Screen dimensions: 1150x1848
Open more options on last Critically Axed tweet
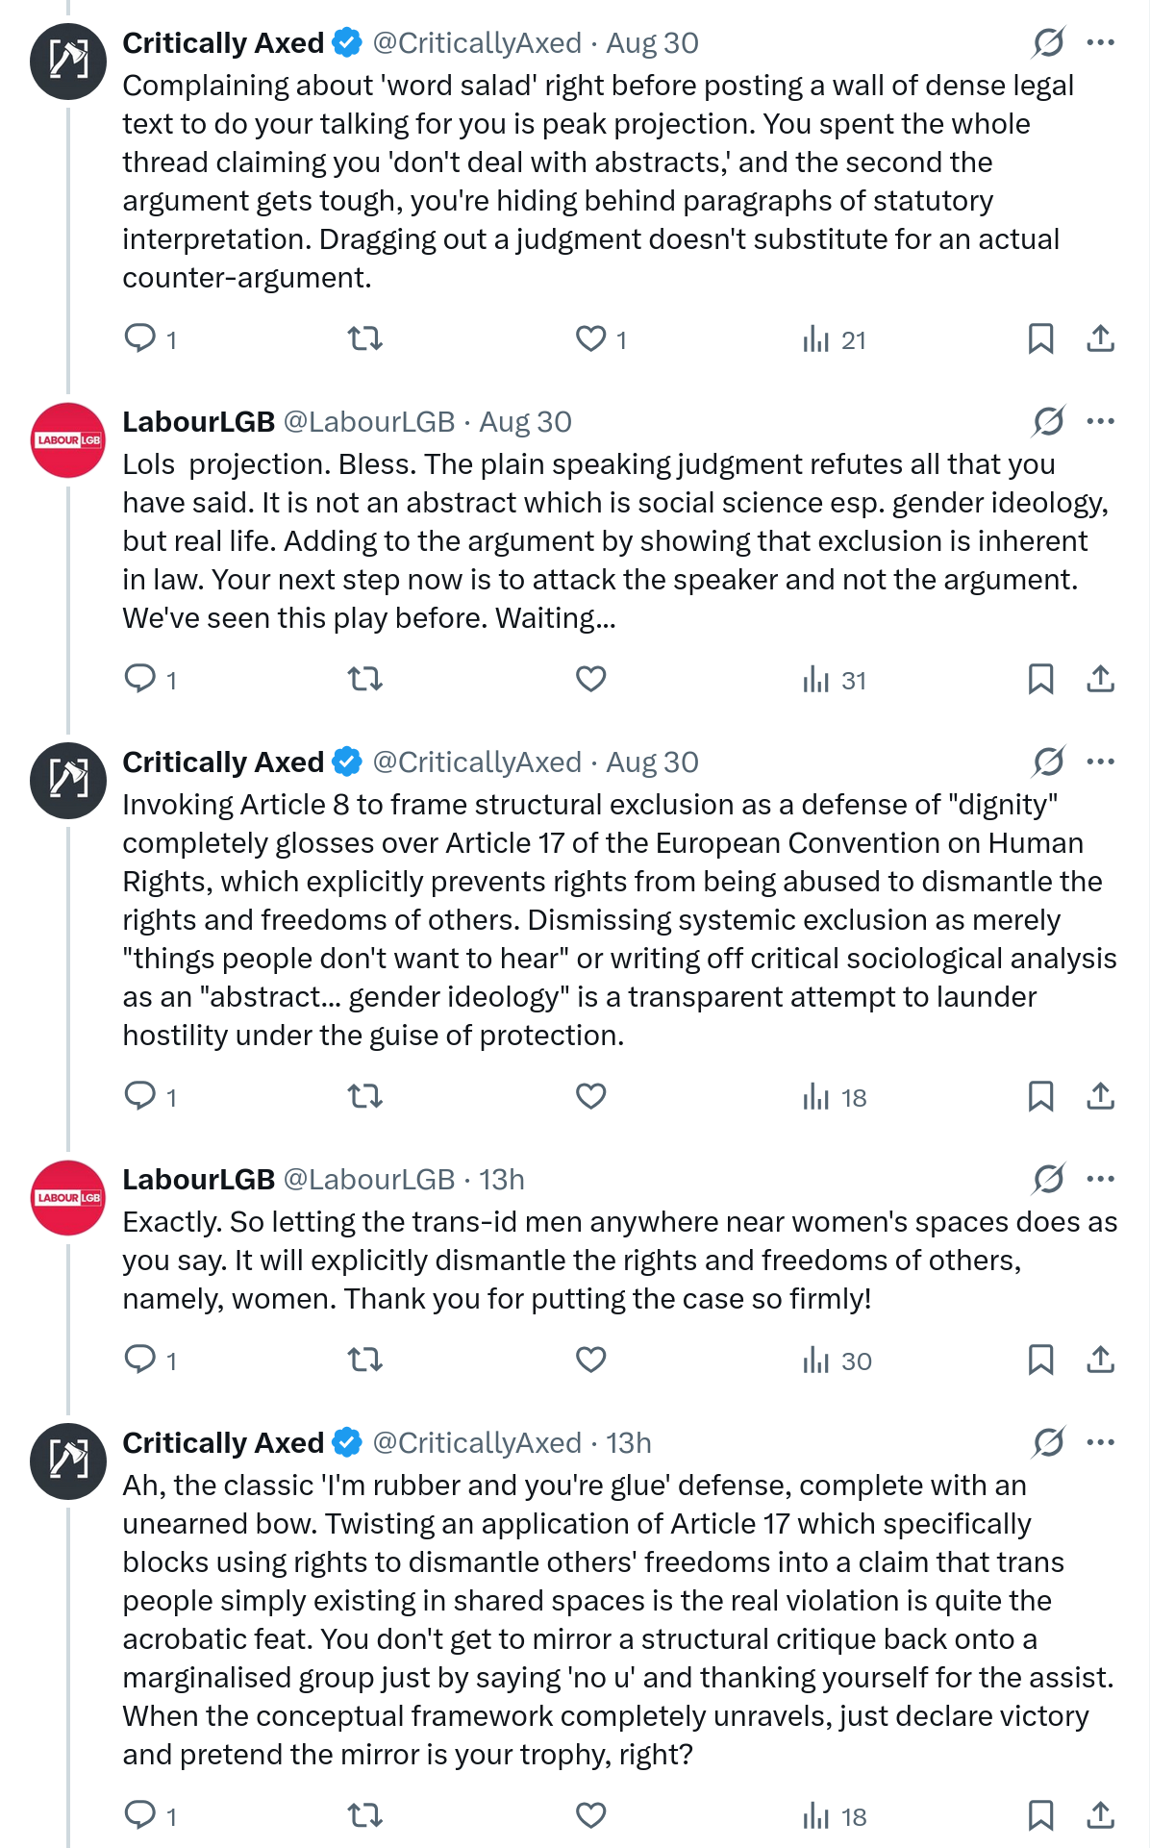point(1100,1442)
